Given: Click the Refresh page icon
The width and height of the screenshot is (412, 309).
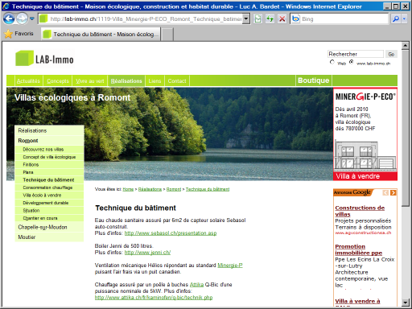Looking at the screenshot, I should pyautogui.click(x=270, y=19).
